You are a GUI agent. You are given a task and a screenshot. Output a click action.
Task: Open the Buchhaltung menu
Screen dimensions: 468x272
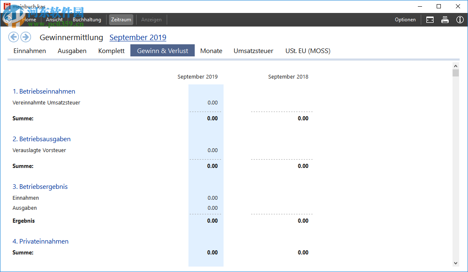(x=86, y=19)
